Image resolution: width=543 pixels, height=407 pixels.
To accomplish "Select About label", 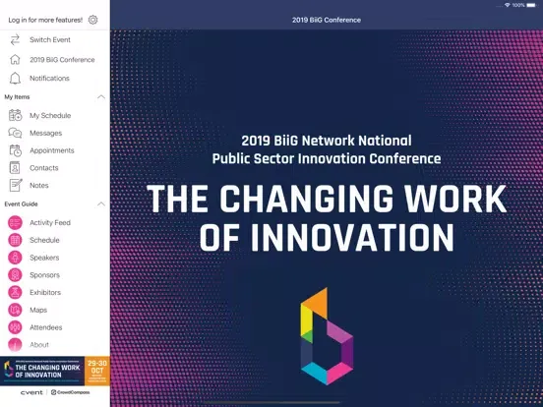I will pos(39,345).
